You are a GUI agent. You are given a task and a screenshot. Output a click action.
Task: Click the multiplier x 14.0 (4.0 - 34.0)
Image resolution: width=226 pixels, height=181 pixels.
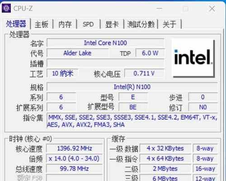pos(75,158)
